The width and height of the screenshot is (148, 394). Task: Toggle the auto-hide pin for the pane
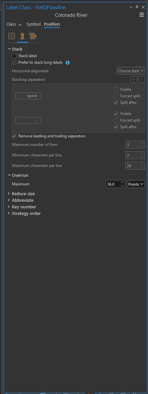137,7
